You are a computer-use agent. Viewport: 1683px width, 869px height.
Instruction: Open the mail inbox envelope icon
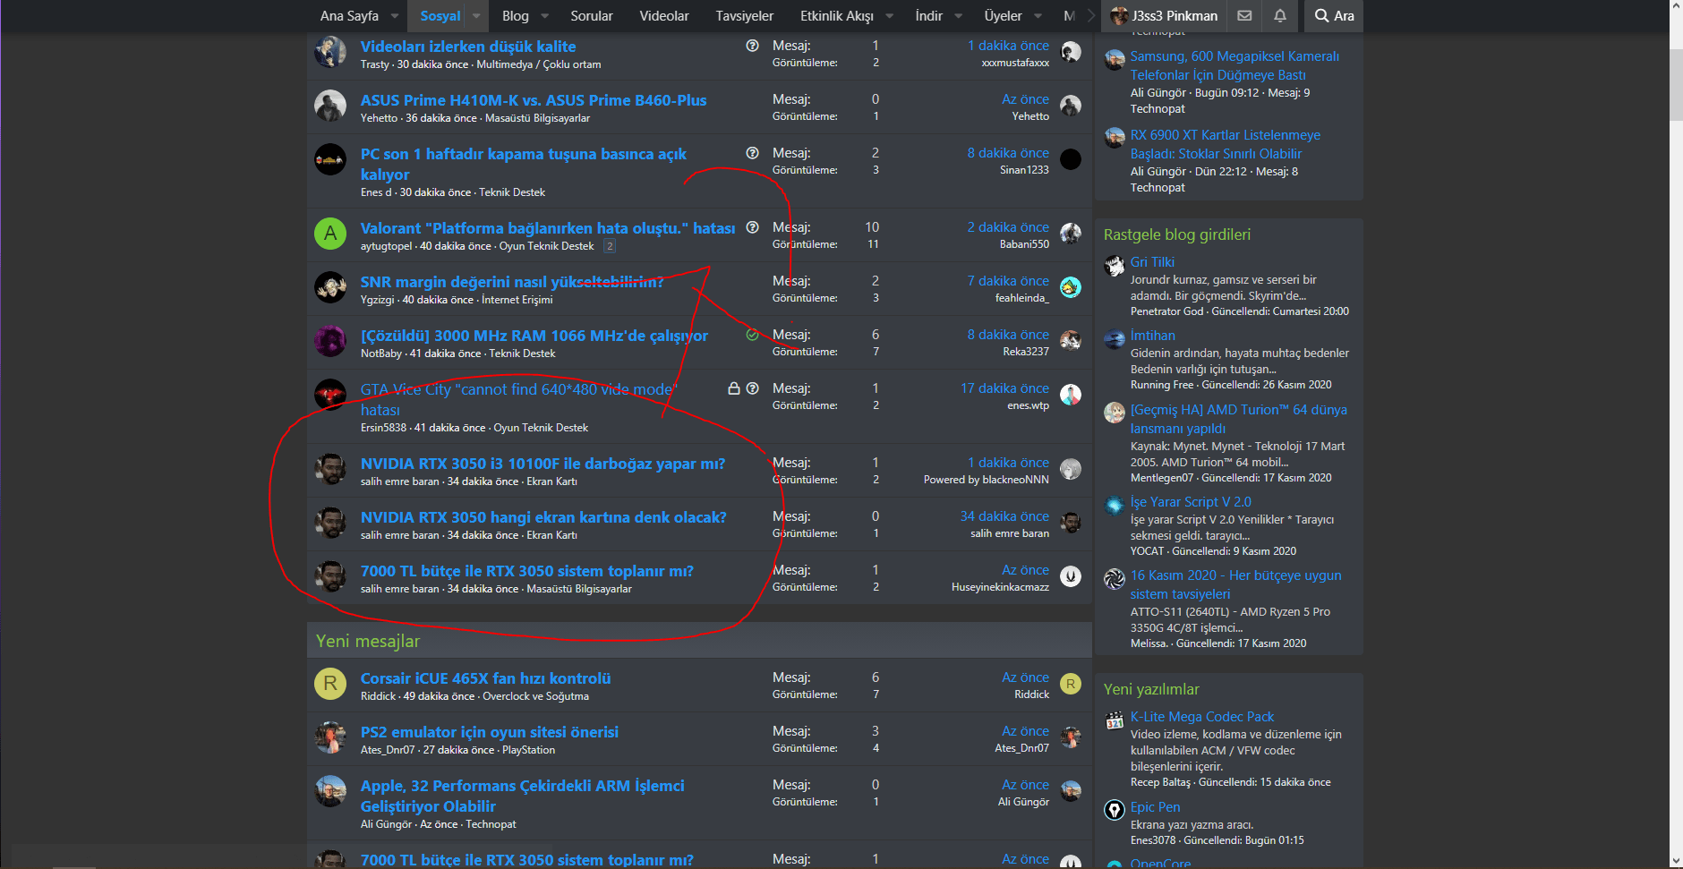point(1244,15)
